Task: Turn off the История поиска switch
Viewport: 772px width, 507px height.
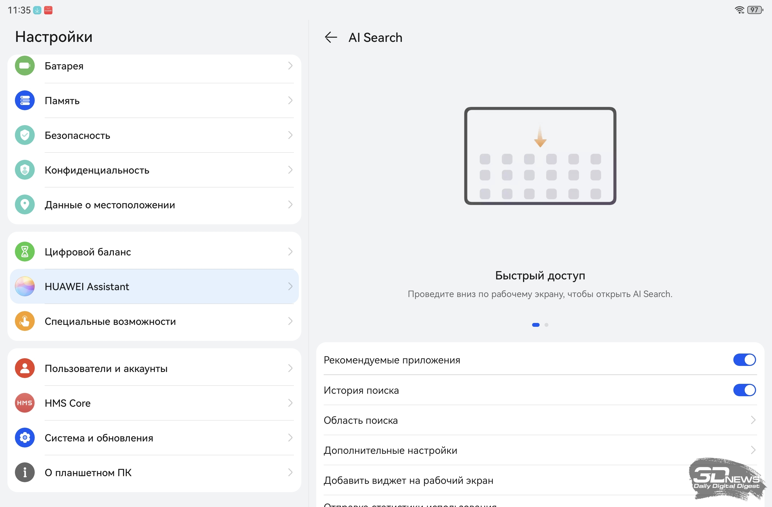Action: [744, 390]
